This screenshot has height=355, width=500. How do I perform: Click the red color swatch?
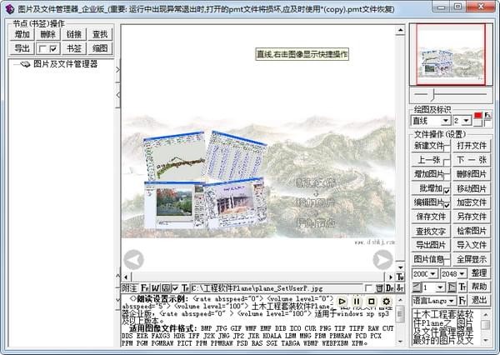tap(478, 115)
